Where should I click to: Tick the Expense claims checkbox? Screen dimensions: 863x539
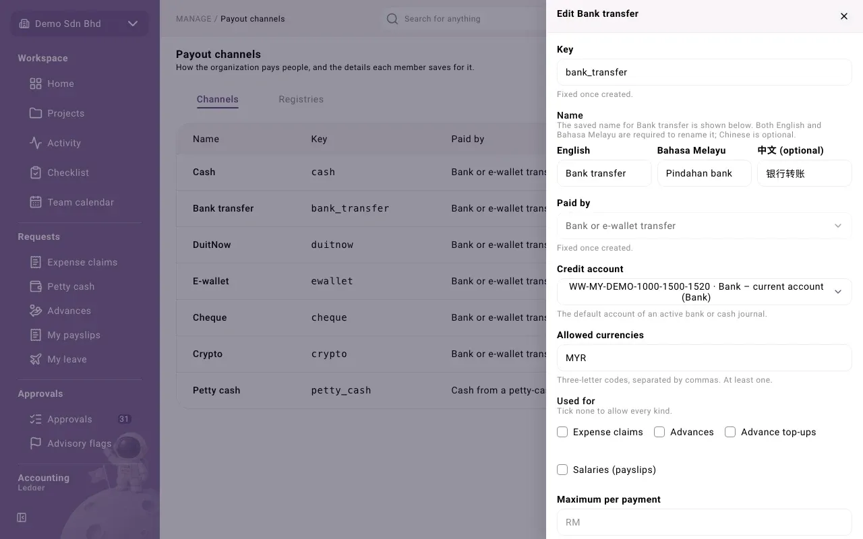562,432
